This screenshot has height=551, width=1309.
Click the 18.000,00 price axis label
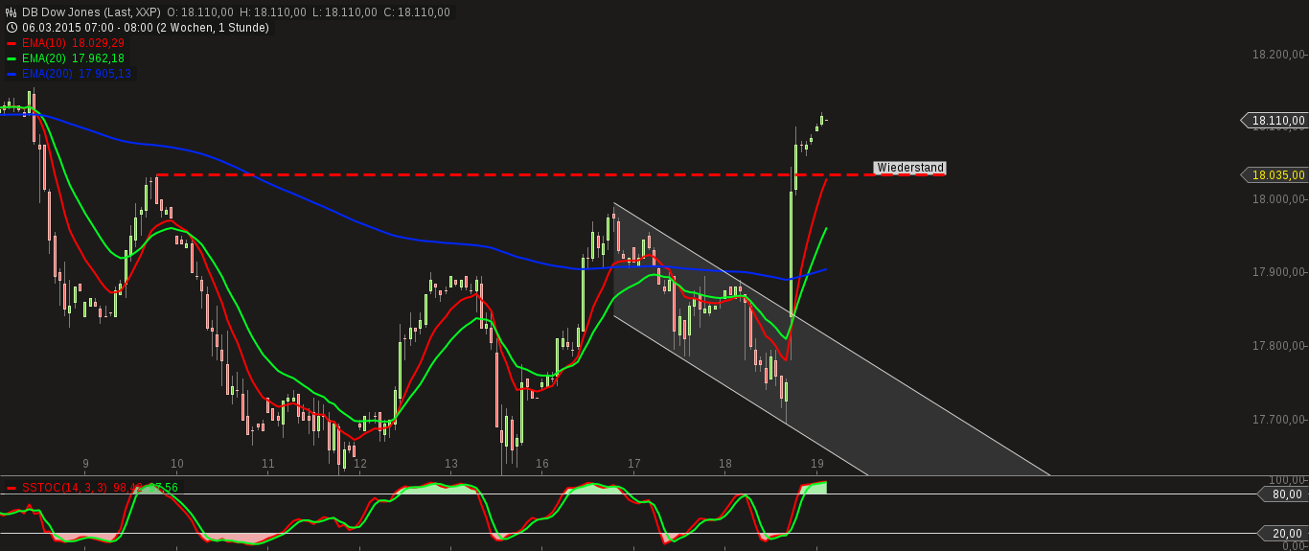click(1279, 199)
